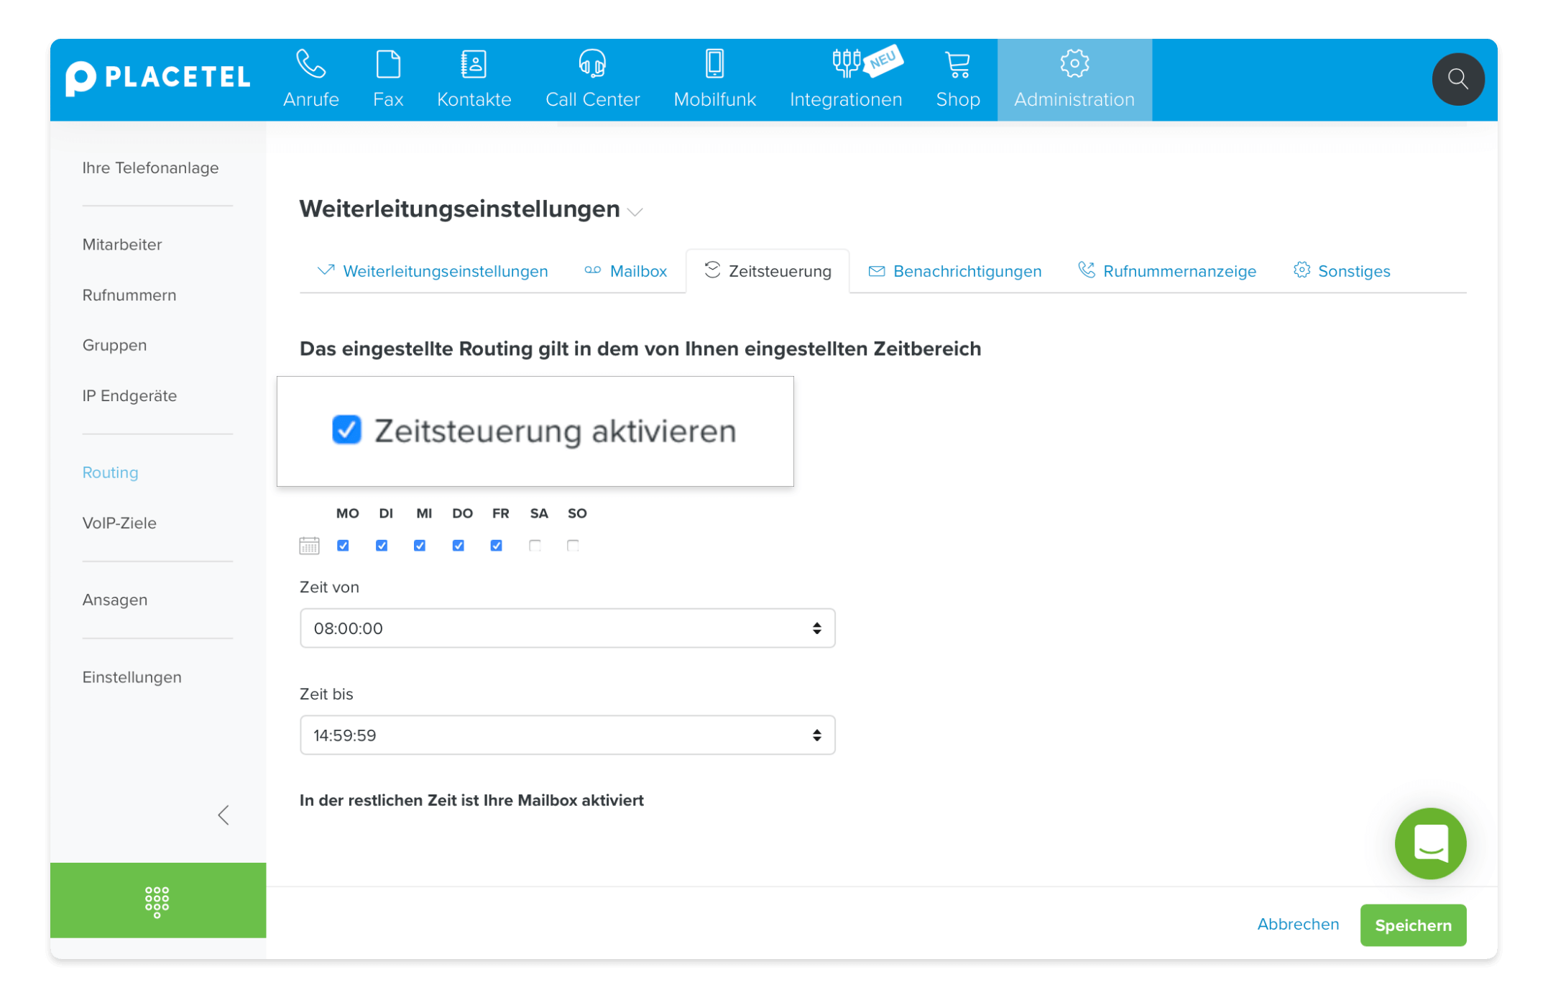
Task: Select the Zeitsteuerung tab
Action: [768, 271]
